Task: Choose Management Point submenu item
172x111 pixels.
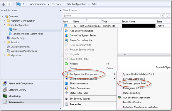Action: click(133, 88)
